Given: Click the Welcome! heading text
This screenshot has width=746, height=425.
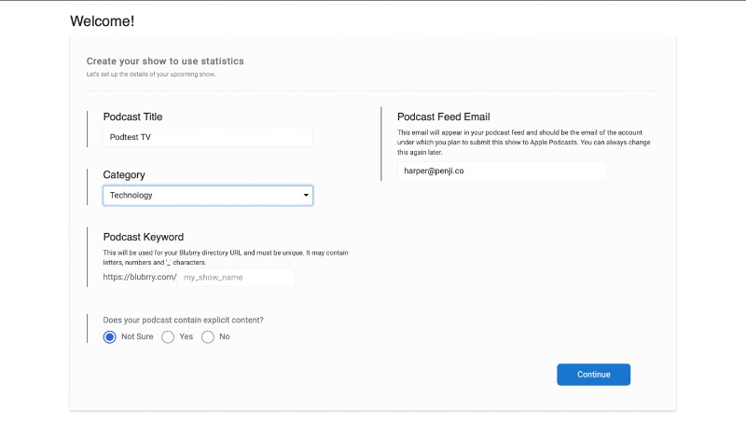Looking at the screenshot, I should [x=103, y=21].
